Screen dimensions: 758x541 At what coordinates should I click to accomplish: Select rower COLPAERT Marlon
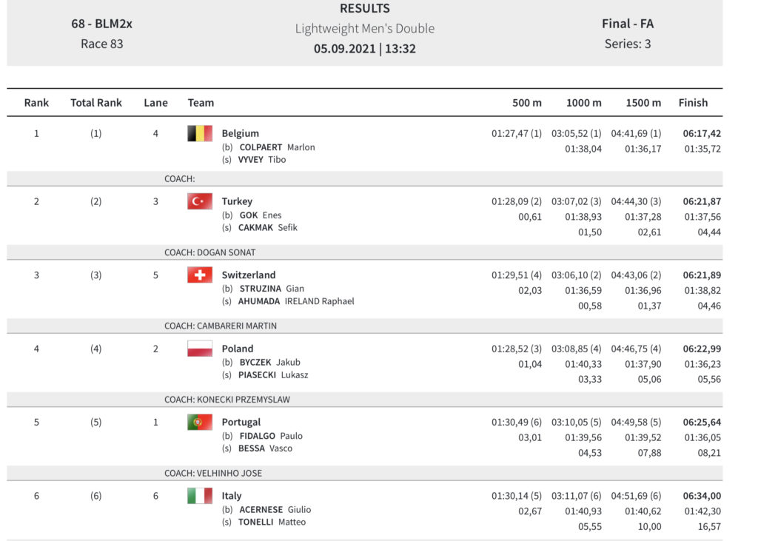(277, 147)
